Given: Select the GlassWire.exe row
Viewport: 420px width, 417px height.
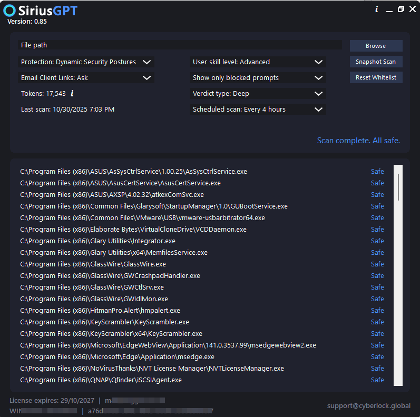Looking at the screenshot, I should 202,264.
